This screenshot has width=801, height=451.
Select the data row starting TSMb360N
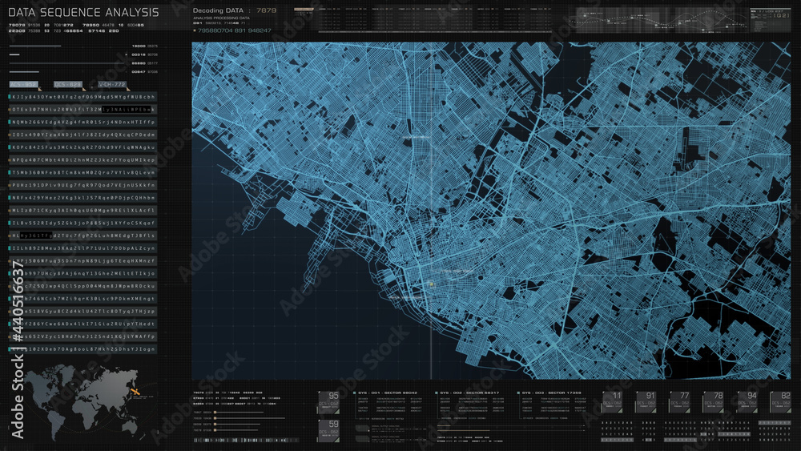pos(83,173)
